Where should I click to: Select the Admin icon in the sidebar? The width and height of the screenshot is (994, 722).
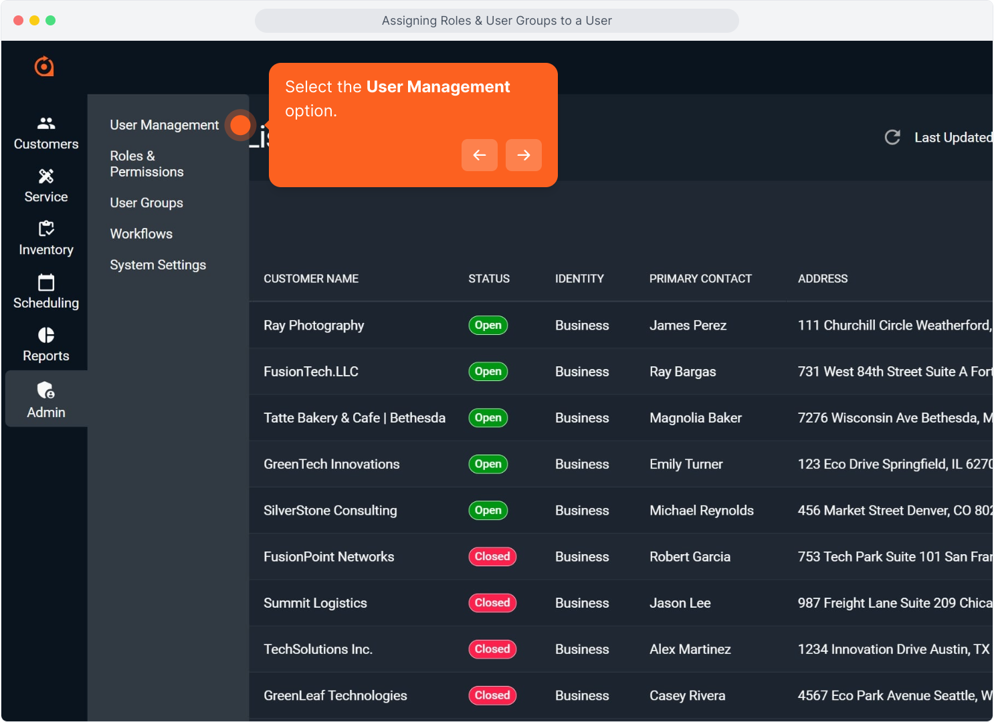pyautogui.click(x=45, y=399)
